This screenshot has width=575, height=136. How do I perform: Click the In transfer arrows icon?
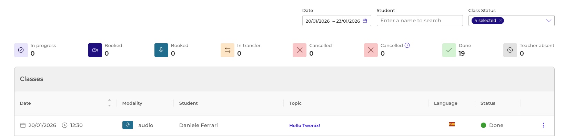[x=228, y=50]
